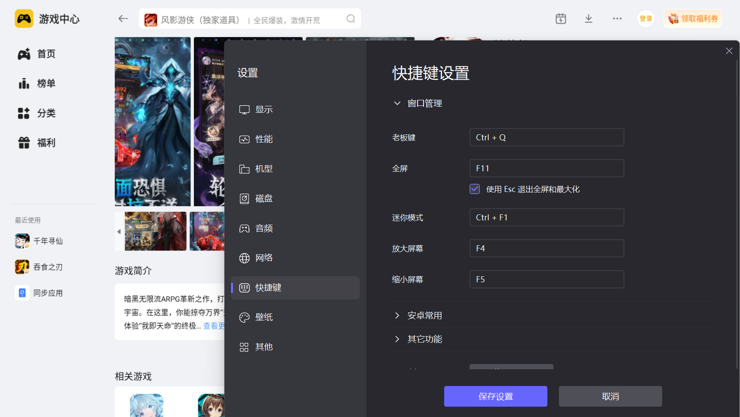Expand the 安卓常用 section
Screen dimensions: 740x417
(x=397, y=315)
